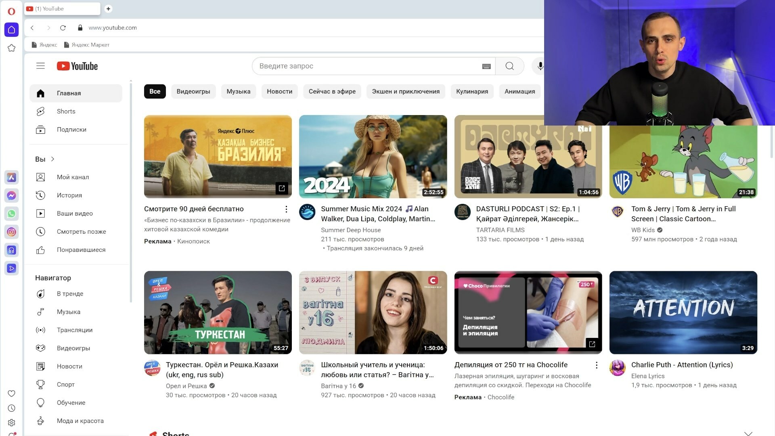Open more options for the Kinopoisk ad

pyautogui.click(x=286, y=209)
